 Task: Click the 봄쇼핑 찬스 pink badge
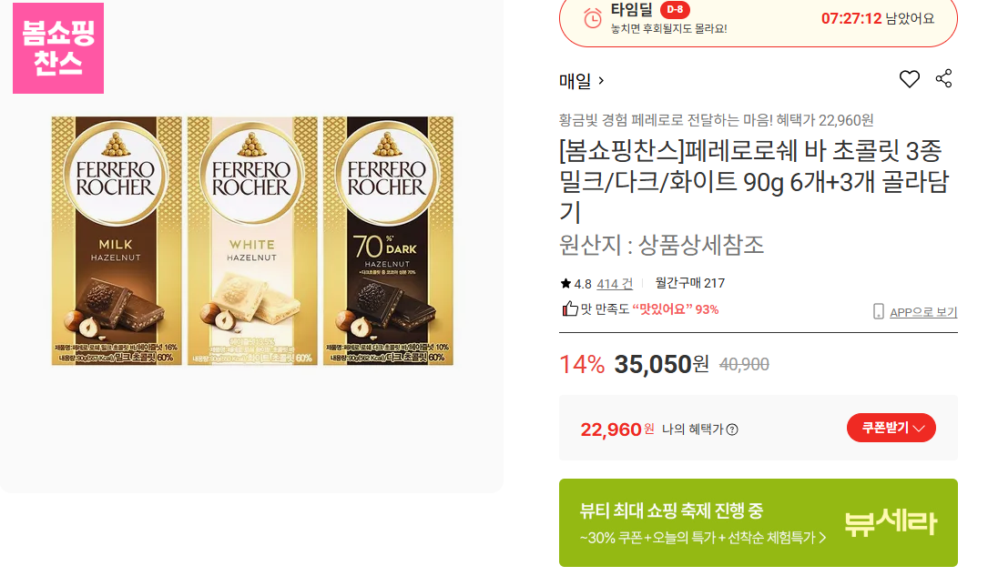(58, 48)
